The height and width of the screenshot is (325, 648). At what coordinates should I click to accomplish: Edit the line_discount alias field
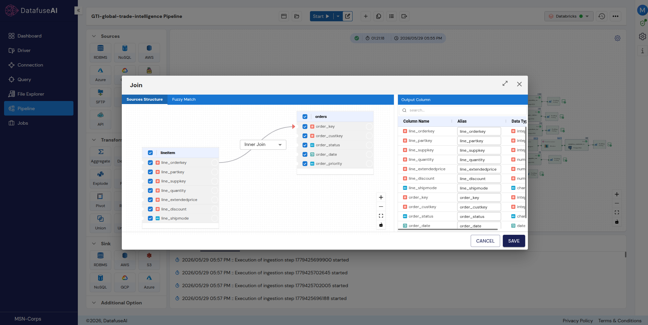coord(479,179)
